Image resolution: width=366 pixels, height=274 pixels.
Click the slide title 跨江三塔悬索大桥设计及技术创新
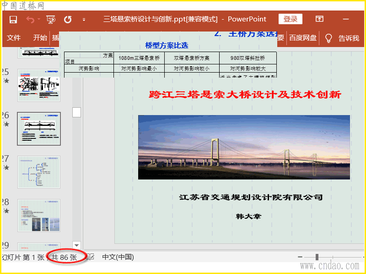(245, 95)
